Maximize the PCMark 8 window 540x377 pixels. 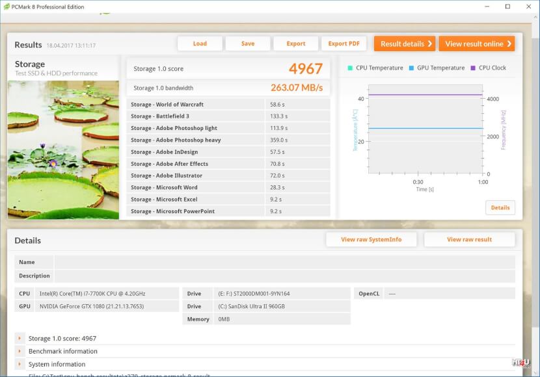click(x=507, y=6)
